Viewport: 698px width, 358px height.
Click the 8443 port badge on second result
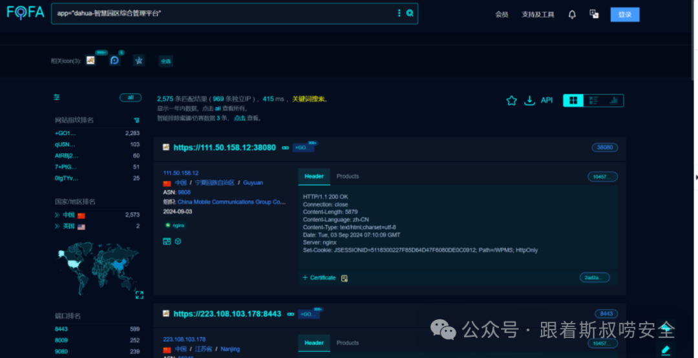pos(606,314)
